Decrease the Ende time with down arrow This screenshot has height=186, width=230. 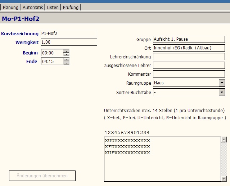tap(66, 63)
